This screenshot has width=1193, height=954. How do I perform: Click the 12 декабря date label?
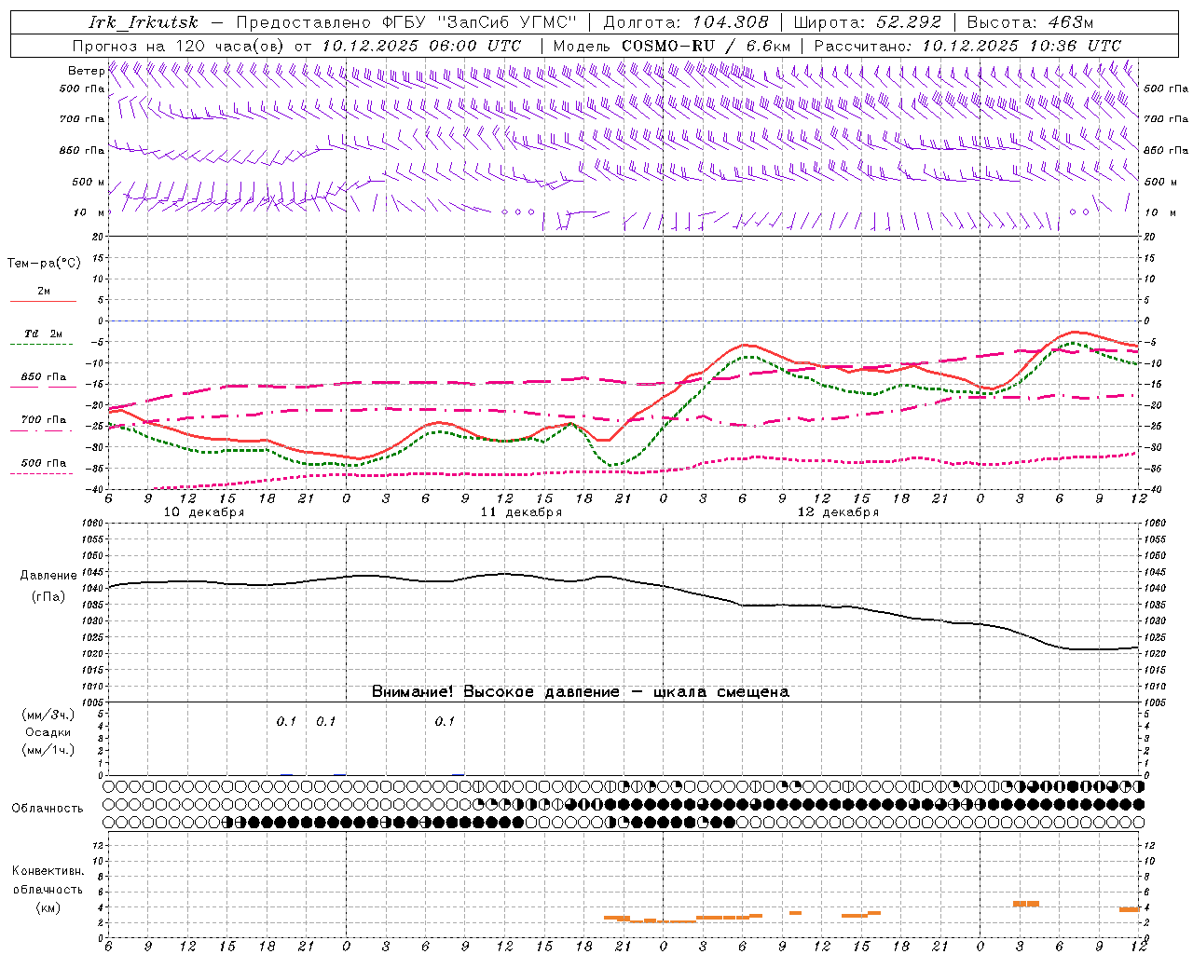pos(838,512)
